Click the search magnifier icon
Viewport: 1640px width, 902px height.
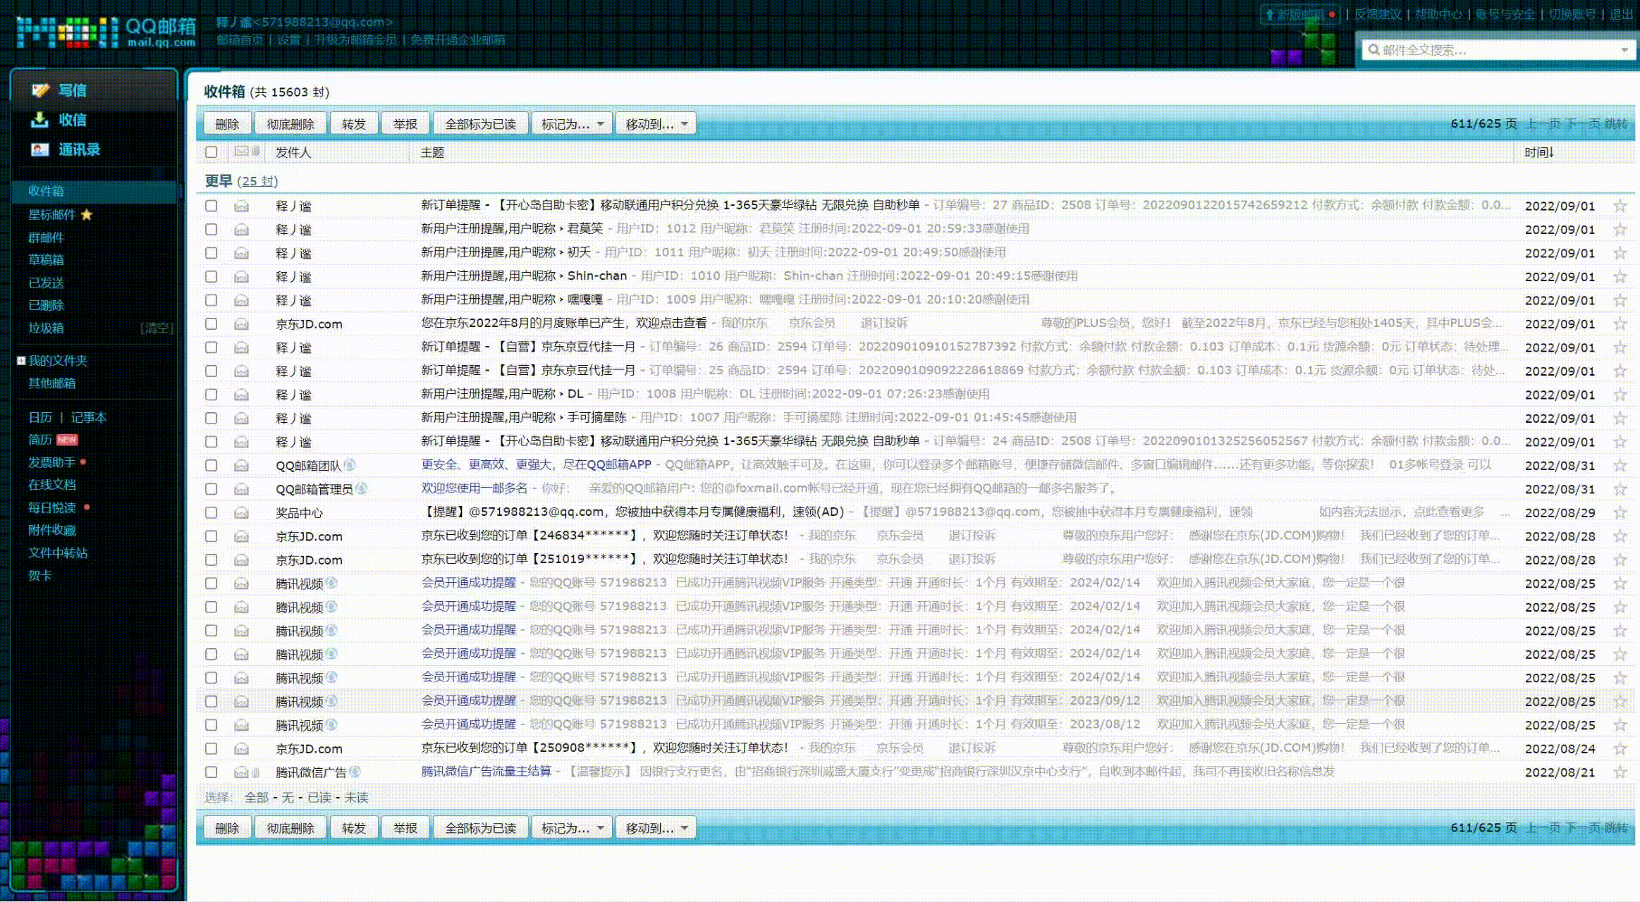pos(1373,50)
